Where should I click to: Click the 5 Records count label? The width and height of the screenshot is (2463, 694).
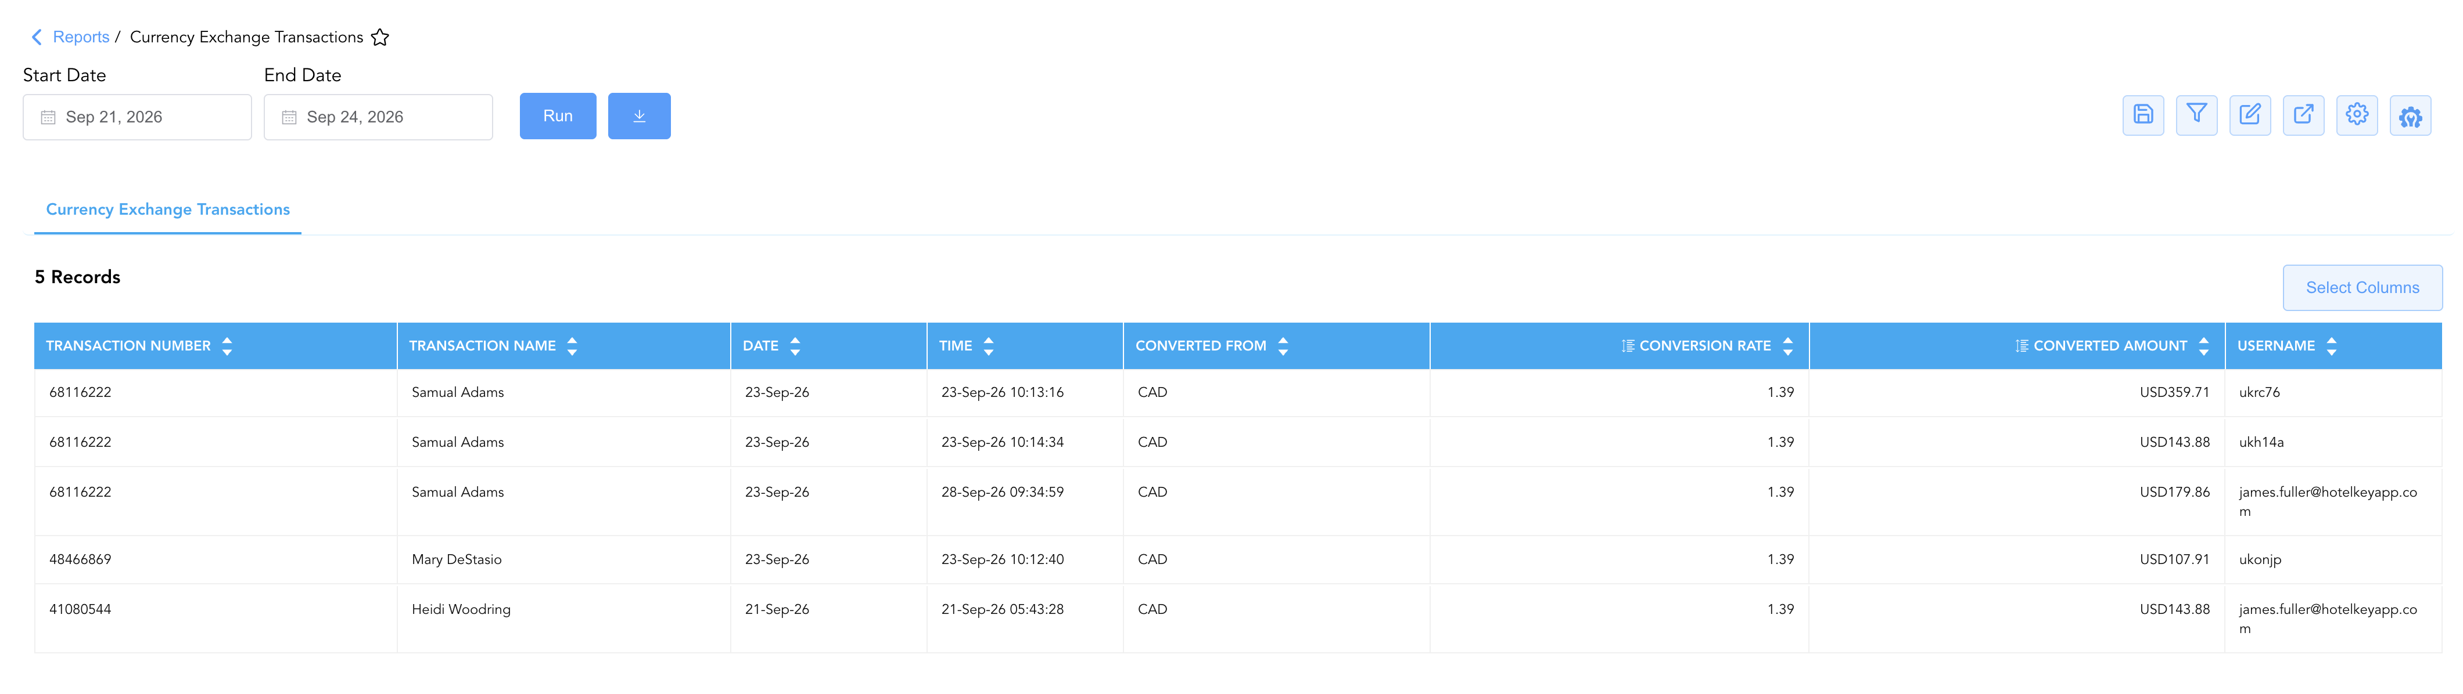point(77,277)
